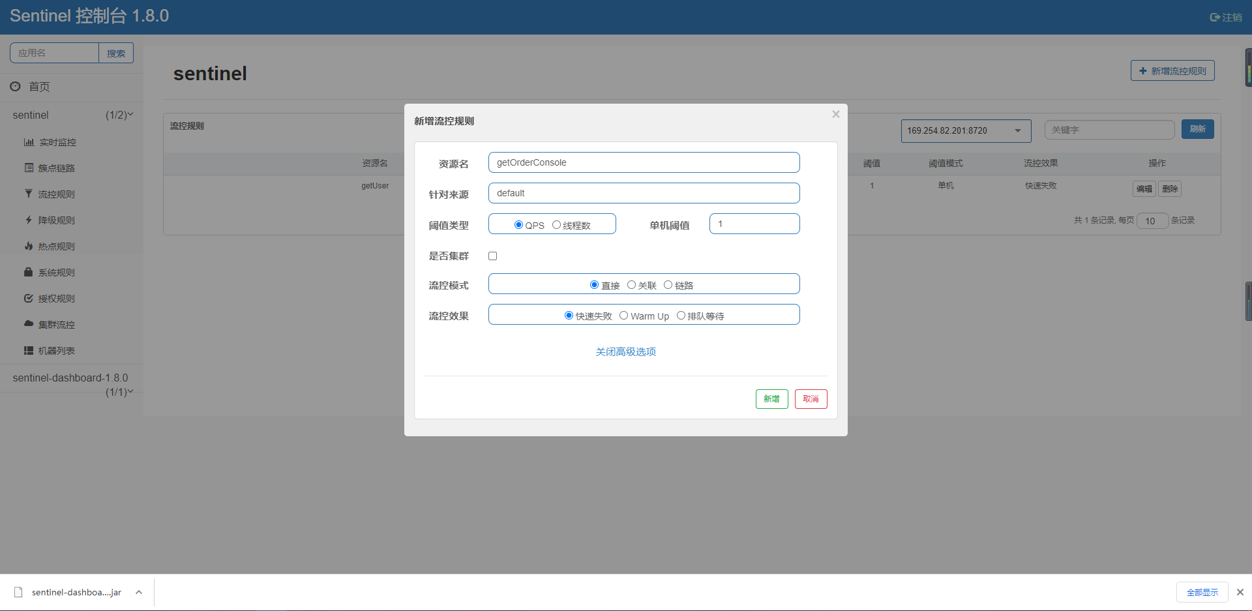
Task: Select 快速失败 flow control effect
Action: [x=569, y=316]
